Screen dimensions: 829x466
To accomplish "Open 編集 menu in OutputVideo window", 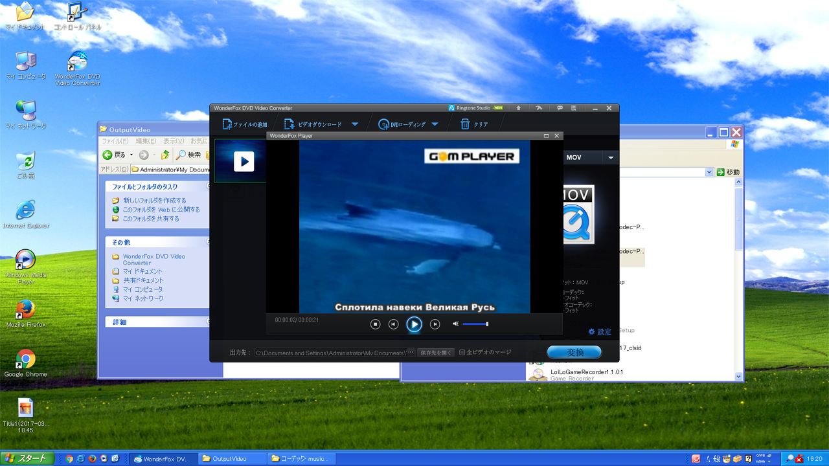I will click(145, 141).
